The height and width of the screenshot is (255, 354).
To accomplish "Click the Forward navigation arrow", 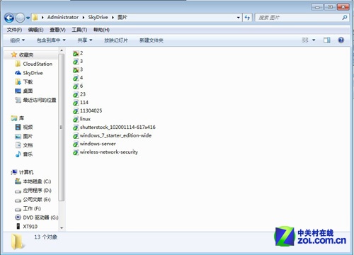I will (x=20, y=18).
